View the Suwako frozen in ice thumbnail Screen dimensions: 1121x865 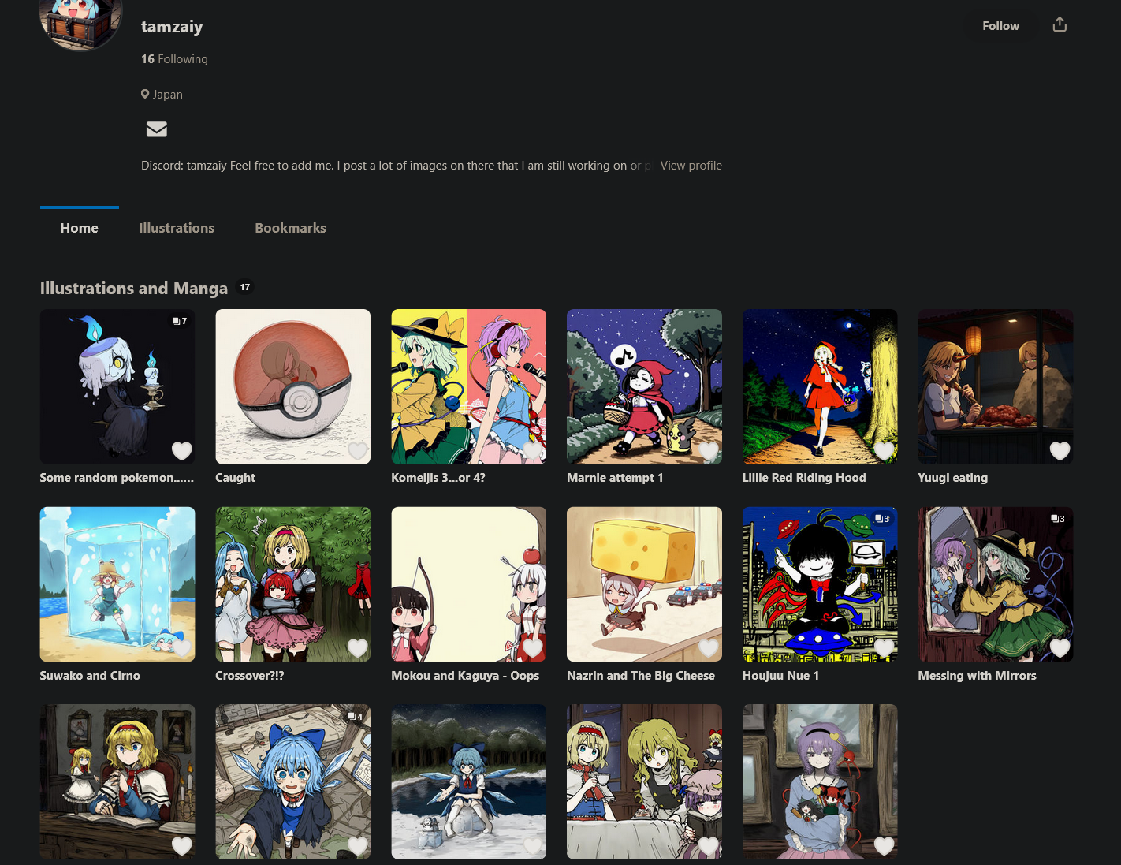(117, 584)
